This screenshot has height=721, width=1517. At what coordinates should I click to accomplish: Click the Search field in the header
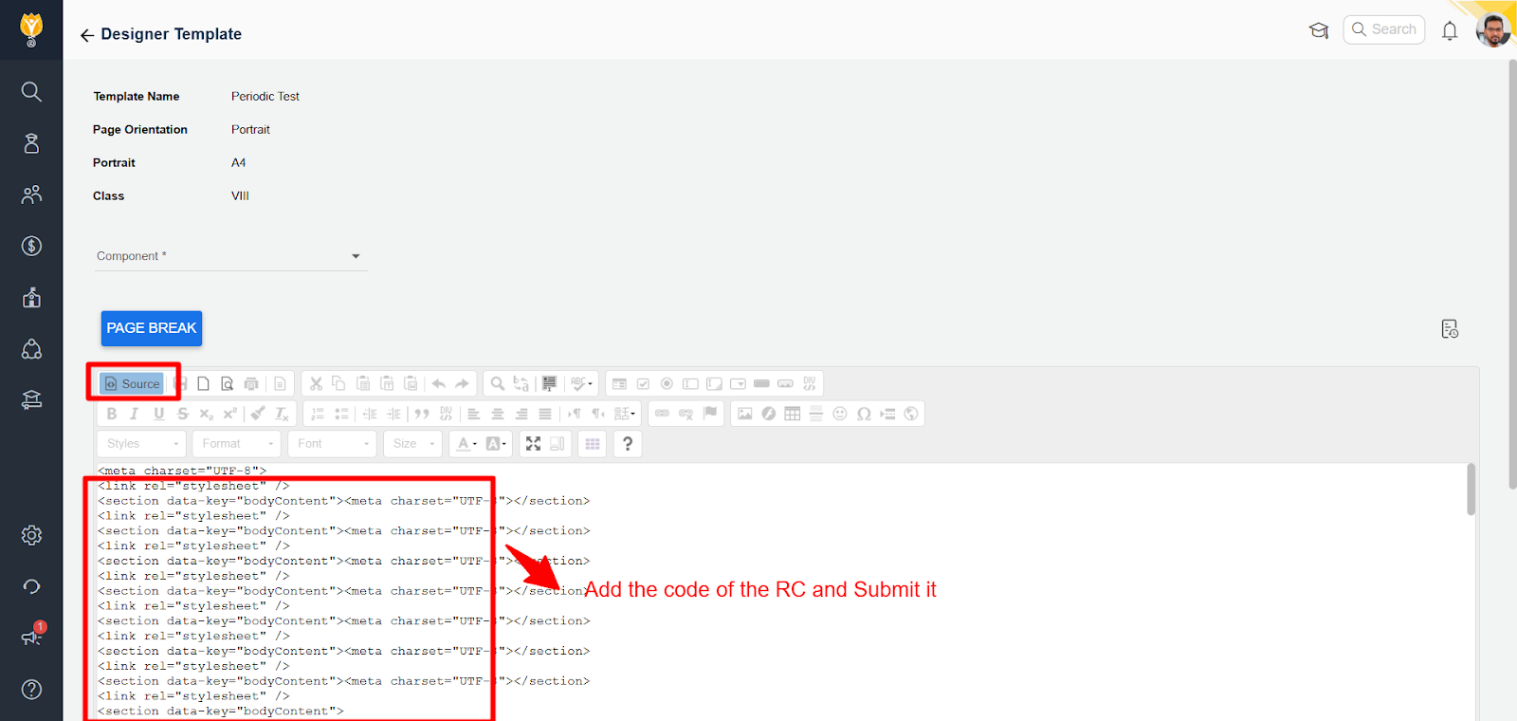pos(1384,29)
